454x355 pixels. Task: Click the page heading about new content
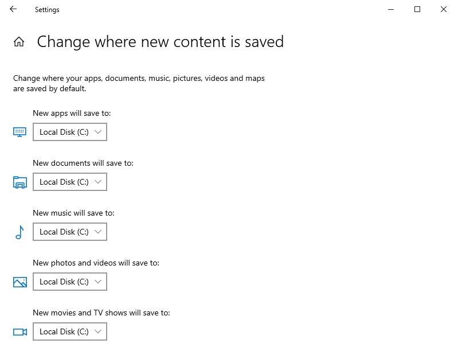(x=160, y=42)
